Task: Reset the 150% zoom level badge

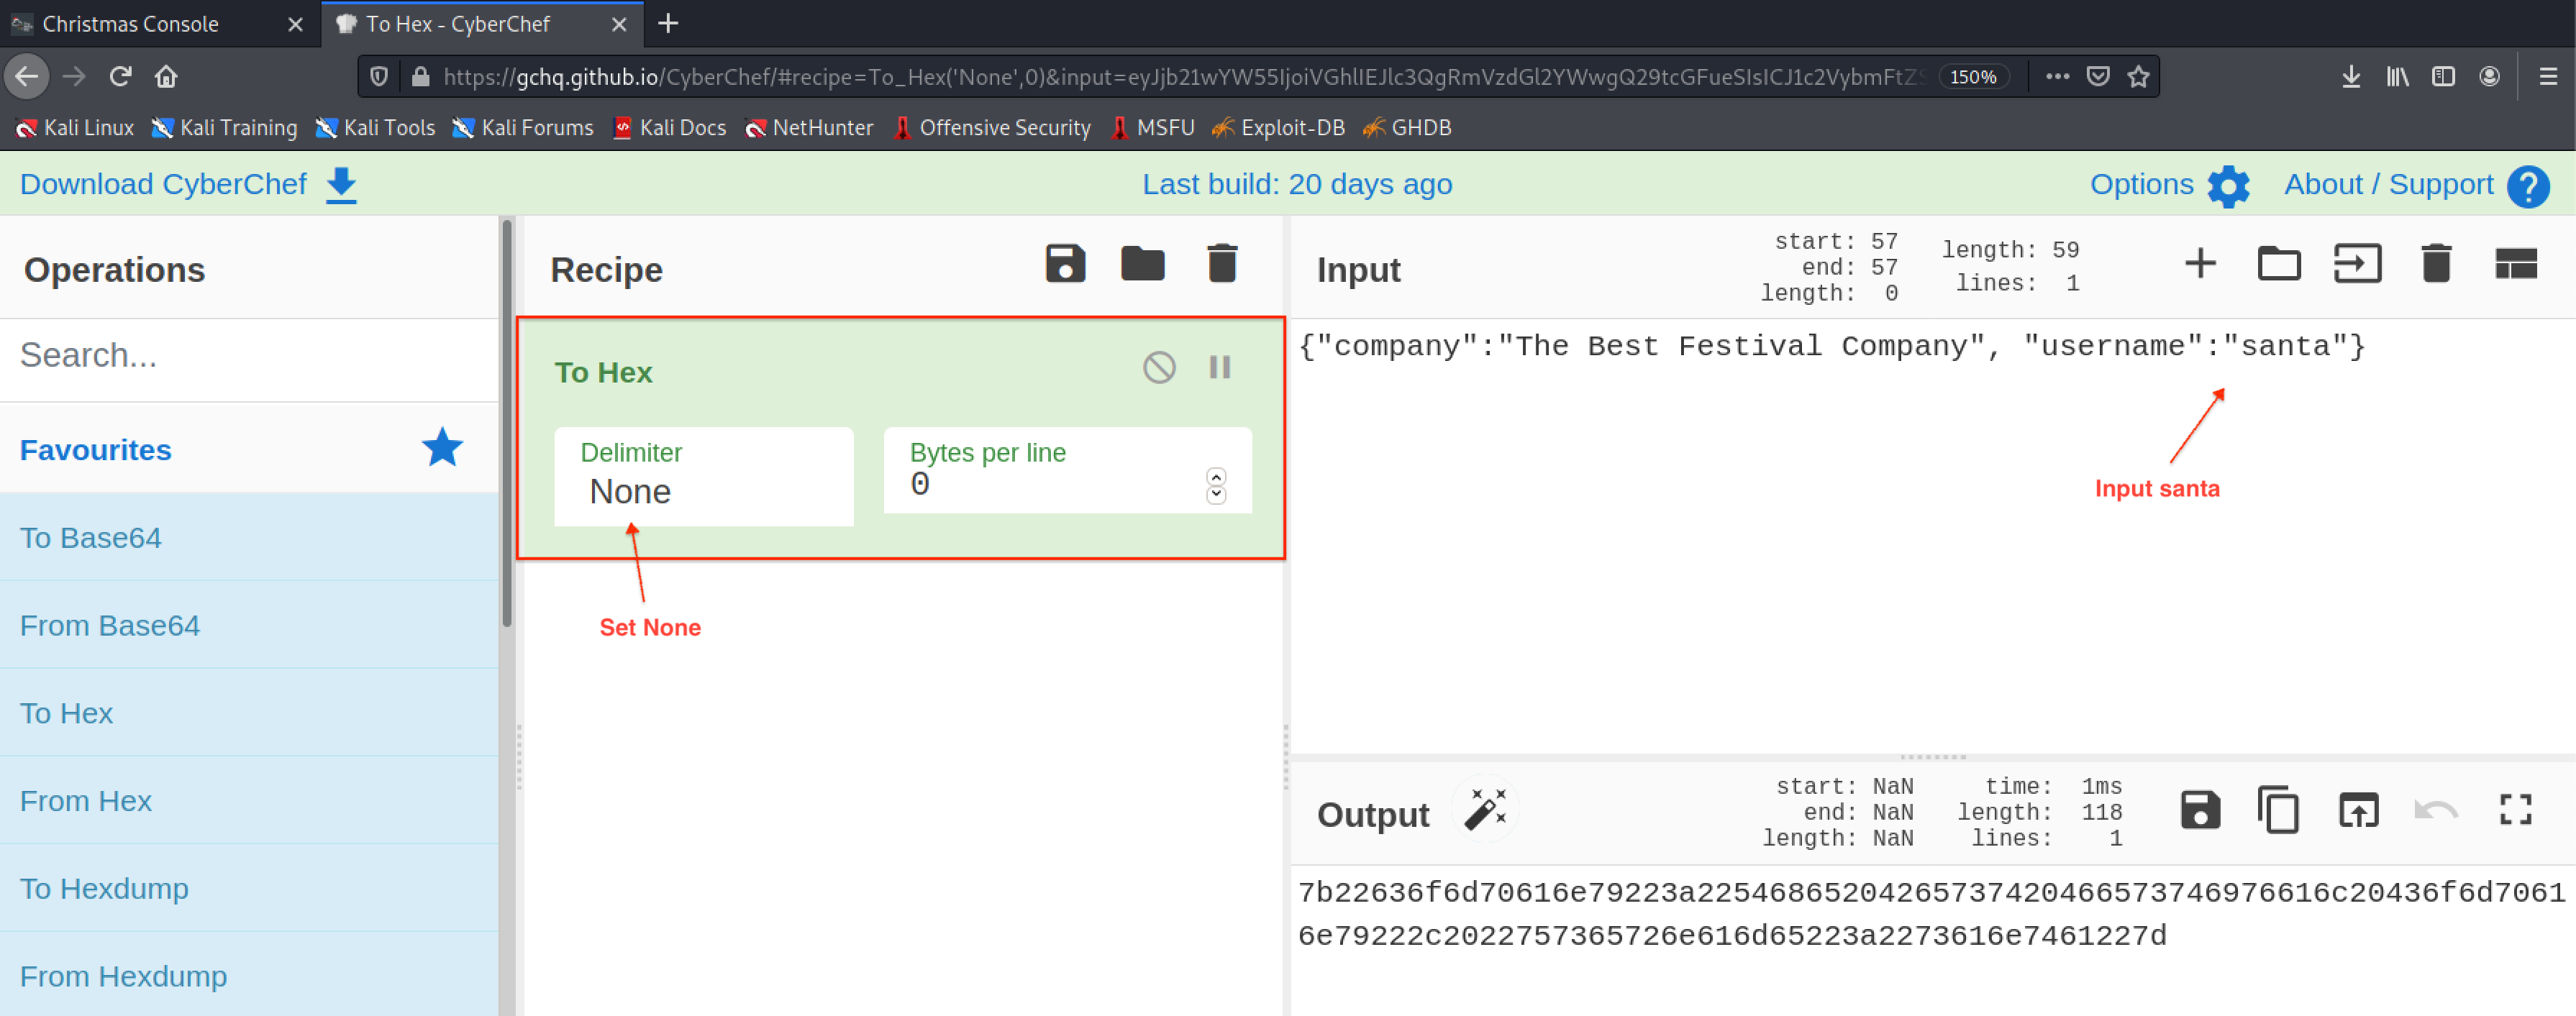Action: point(1973,77)
